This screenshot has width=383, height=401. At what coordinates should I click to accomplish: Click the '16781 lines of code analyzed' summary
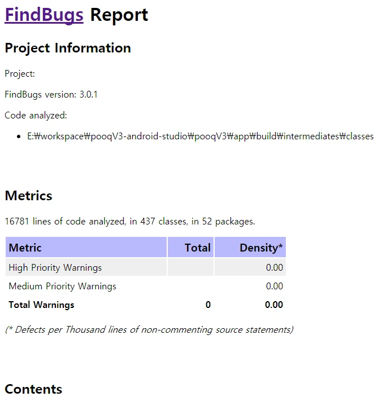(130, 221)
